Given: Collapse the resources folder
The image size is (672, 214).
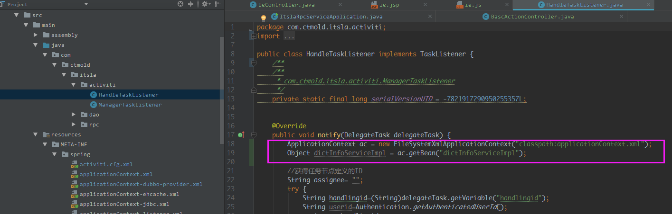Looking at the screenshot, I should (x=36, y=134).
